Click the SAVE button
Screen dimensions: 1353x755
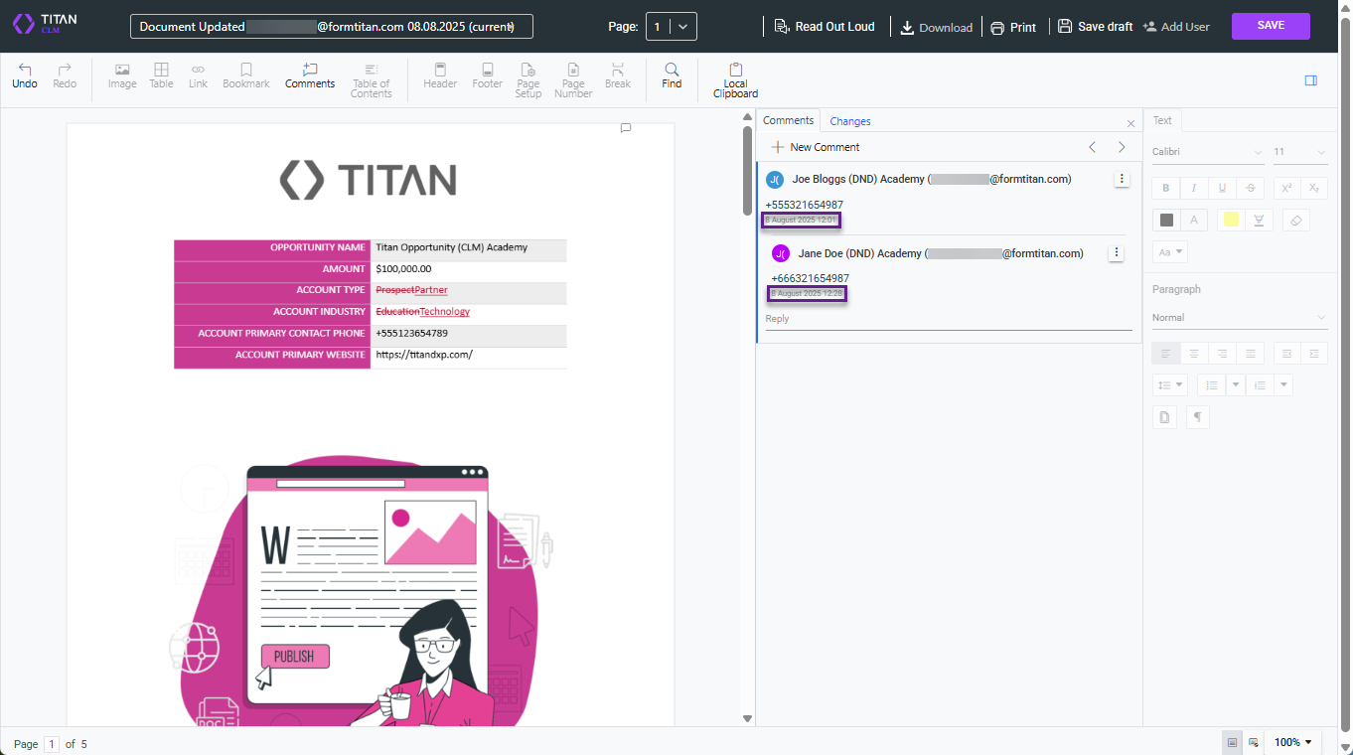pos(1271,26)
